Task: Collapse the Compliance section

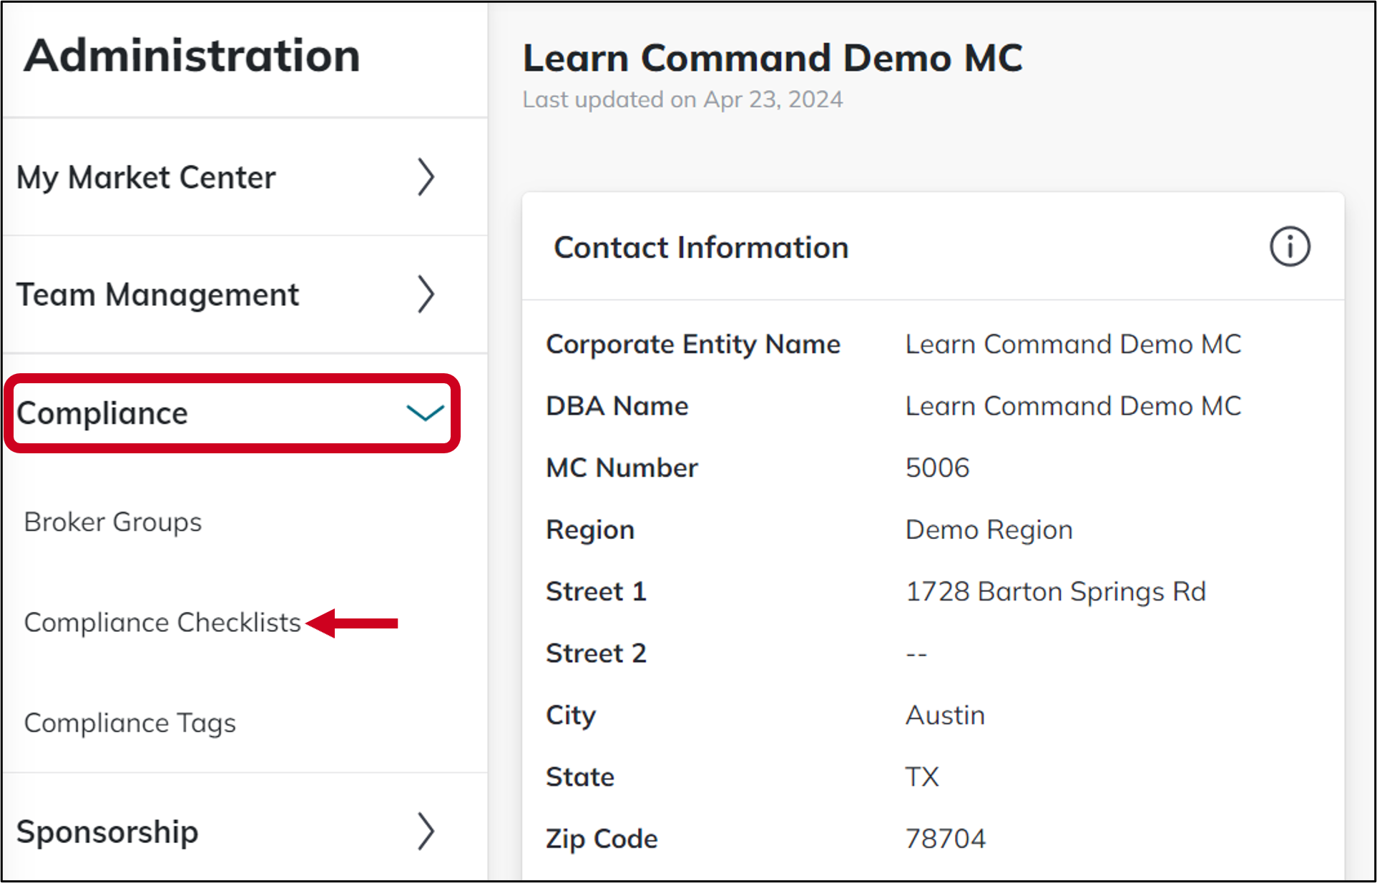Action: [425, 413]
